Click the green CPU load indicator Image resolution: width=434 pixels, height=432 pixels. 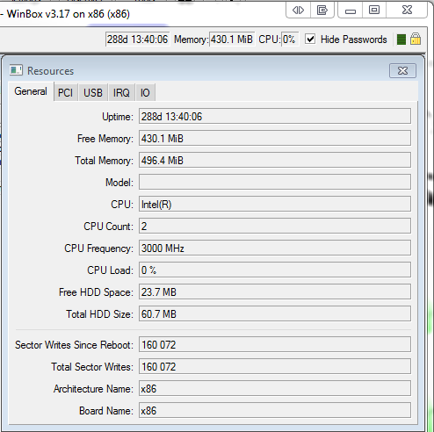pyautogui.click(x=401, y=40)
